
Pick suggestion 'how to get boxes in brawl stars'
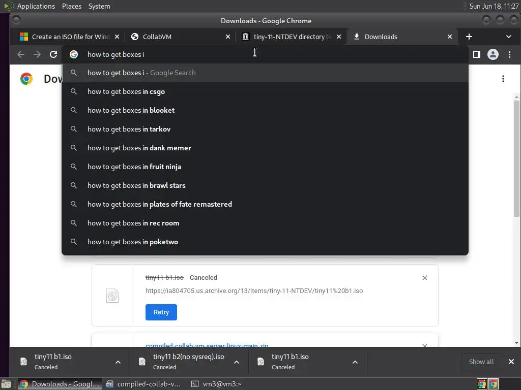coord(265,185)
